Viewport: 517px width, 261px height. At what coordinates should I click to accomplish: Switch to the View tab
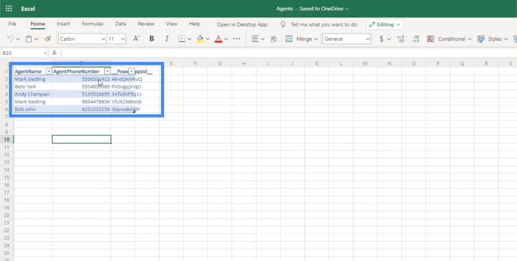(171, 24)
